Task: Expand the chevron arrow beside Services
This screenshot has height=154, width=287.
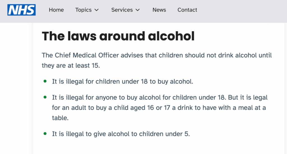Action: (138, 10)
